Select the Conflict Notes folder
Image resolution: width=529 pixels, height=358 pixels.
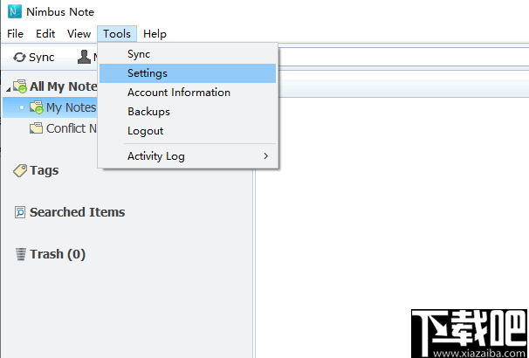coord(63,128)
